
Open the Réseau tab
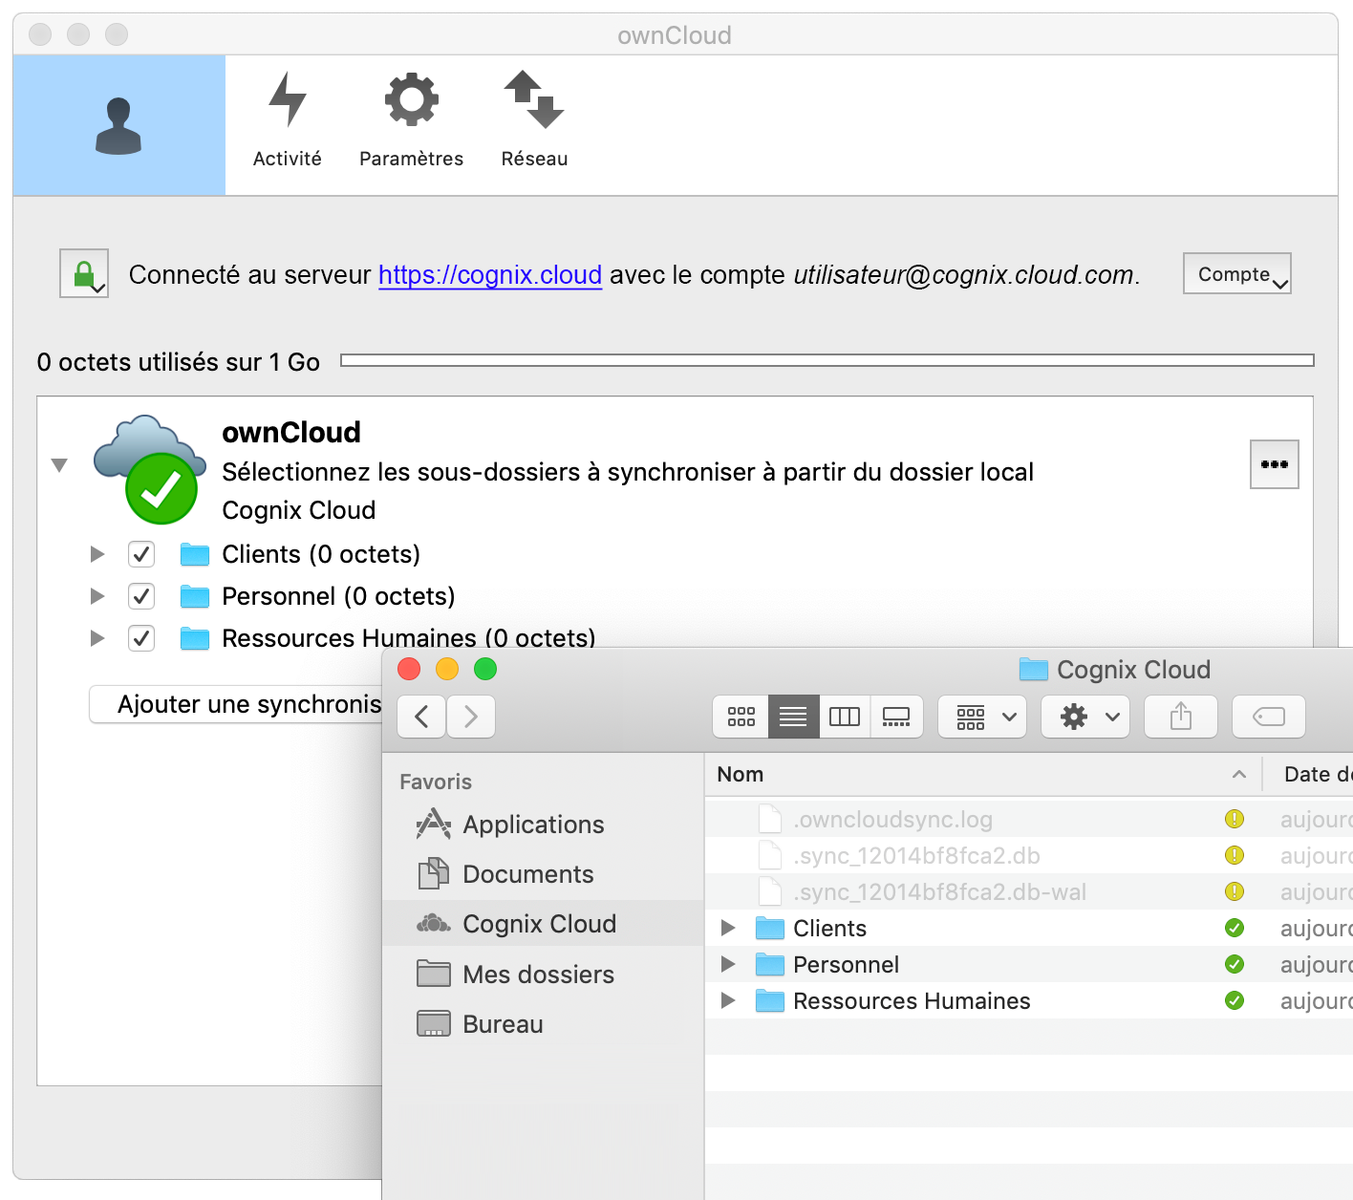tap(534, 120)
